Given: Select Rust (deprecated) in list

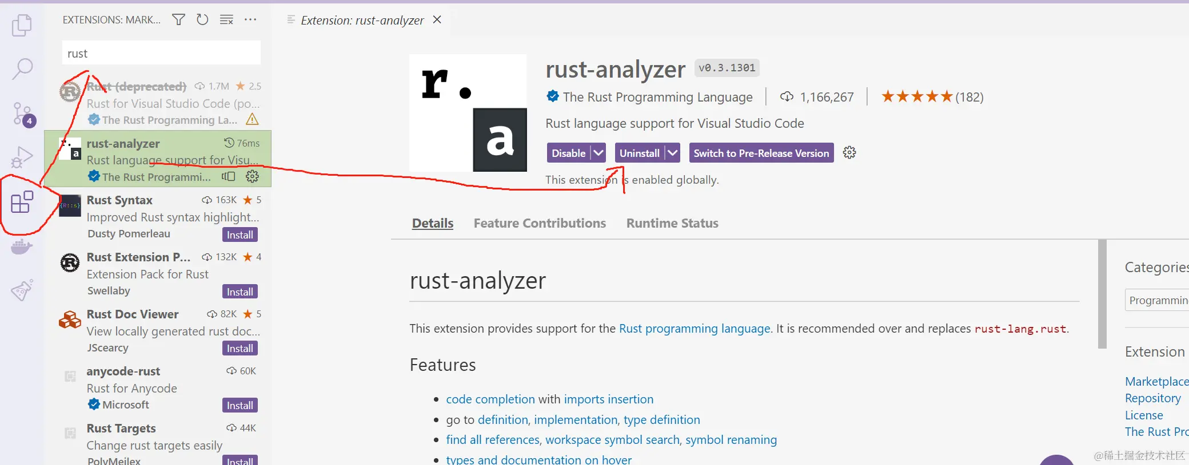Looking at the screenshot, I should tap(158, 103).
